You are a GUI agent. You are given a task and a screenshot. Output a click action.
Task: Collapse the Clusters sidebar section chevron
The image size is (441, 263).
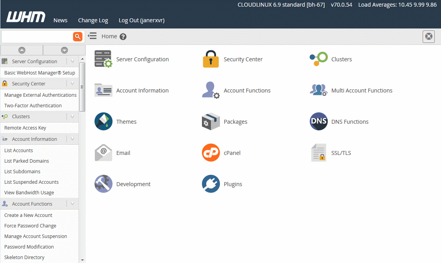click(73, 116)
